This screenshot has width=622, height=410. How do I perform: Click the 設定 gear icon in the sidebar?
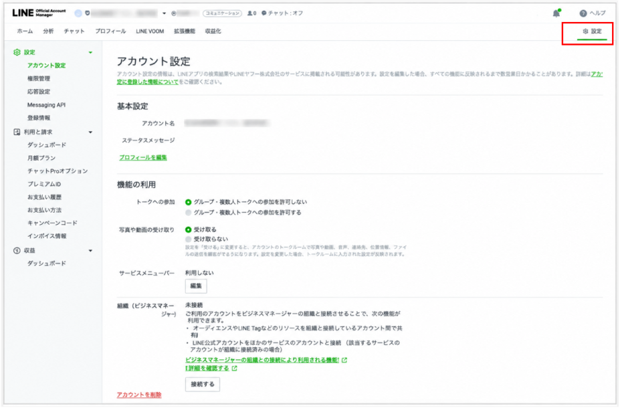click(17, 52)
